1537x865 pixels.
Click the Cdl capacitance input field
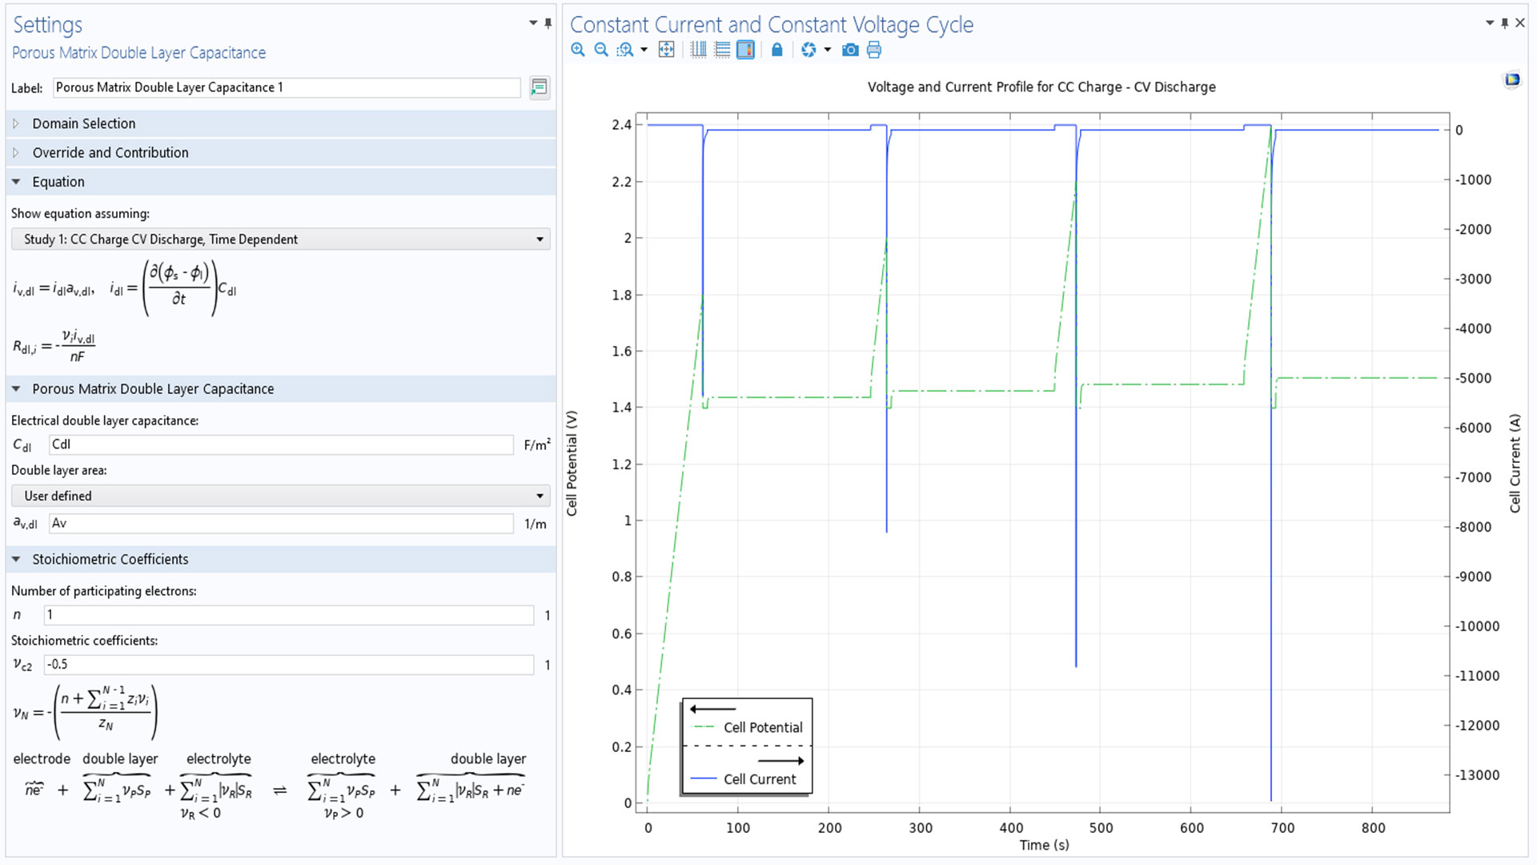(280, 445)
